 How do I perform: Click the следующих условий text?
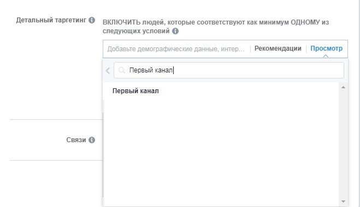(x=136, y=31)
